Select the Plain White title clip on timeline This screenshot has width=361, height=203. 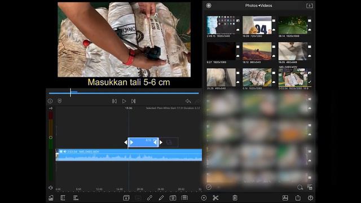click(x=143, y=142)
